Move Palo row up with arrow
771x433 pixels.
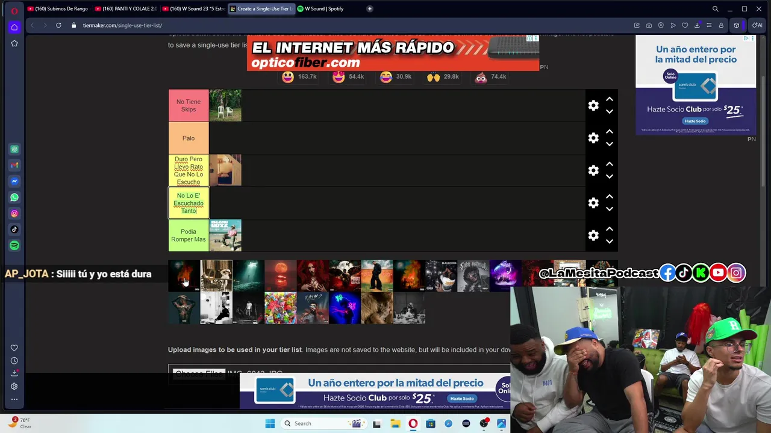610,132
